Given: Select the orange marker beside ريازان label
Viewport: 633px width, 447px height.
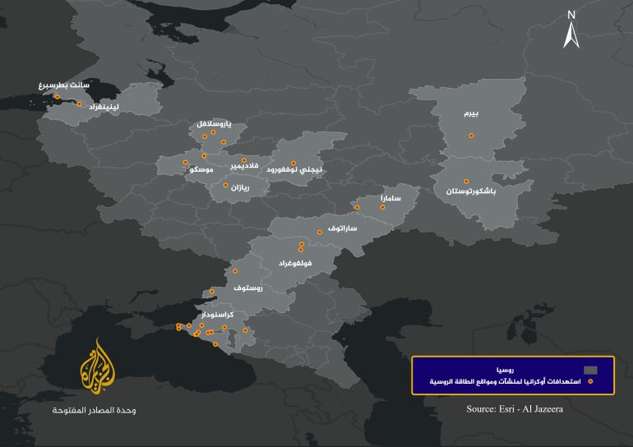Looking at the screenshot, I should [x=226, y=186].
